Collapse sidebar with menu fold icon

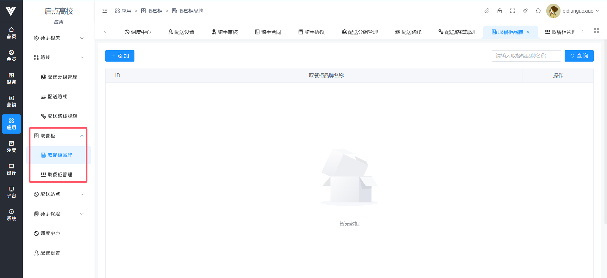tap(105, 11)
